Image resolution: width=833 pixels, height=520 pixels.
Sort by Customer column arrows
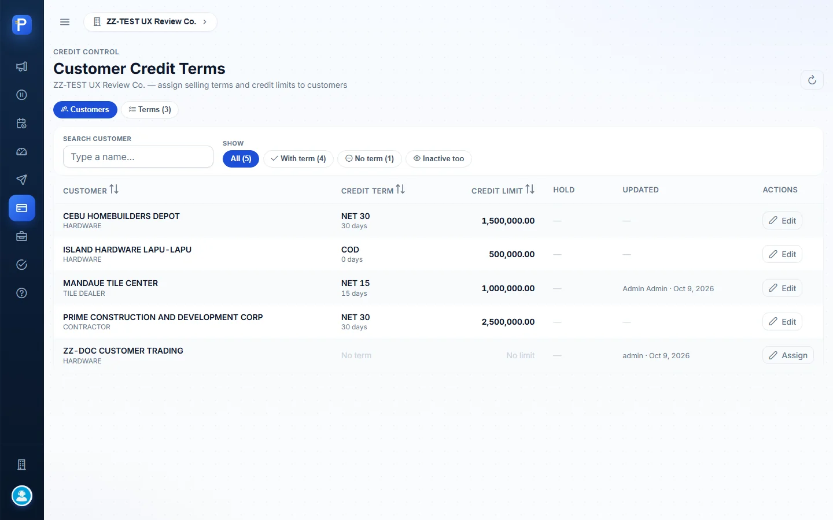(x=114, y=190)
